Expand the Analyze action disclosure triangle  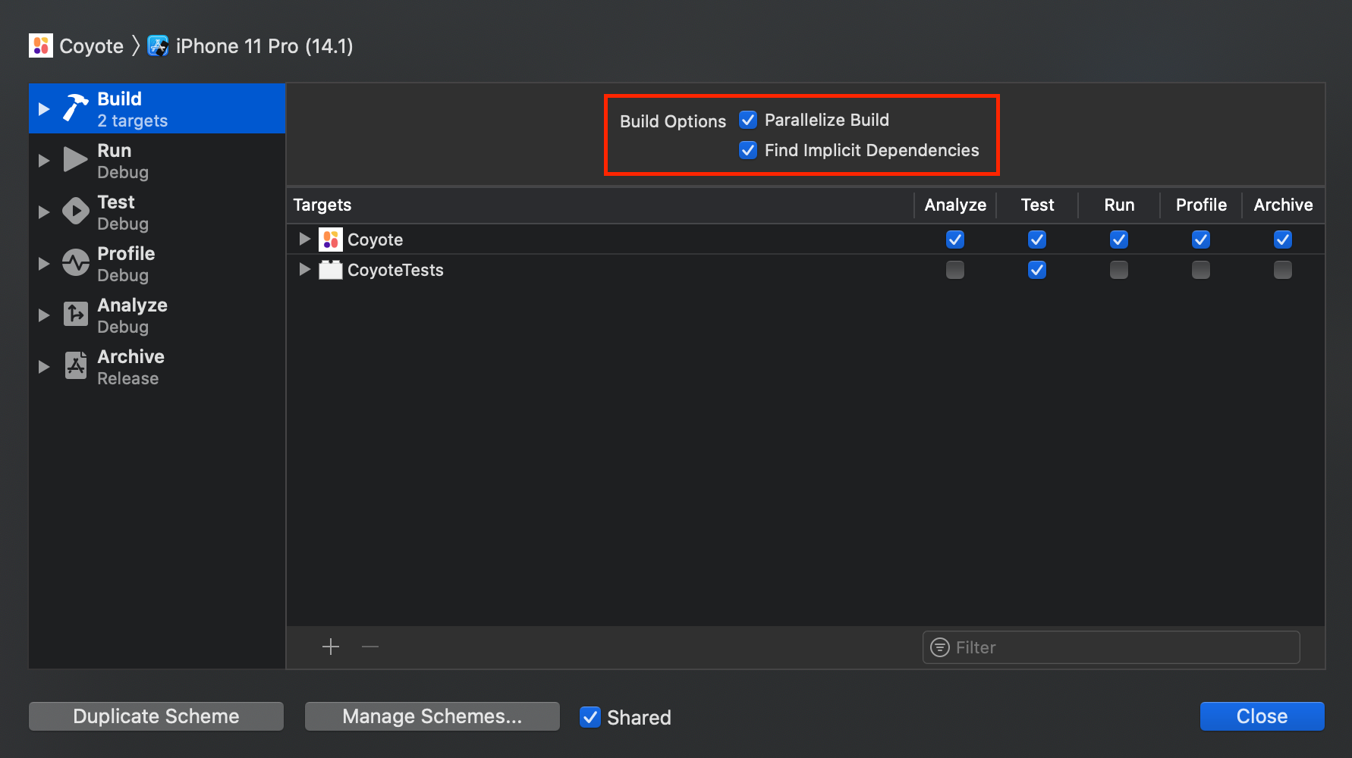[x=44, y=315]
